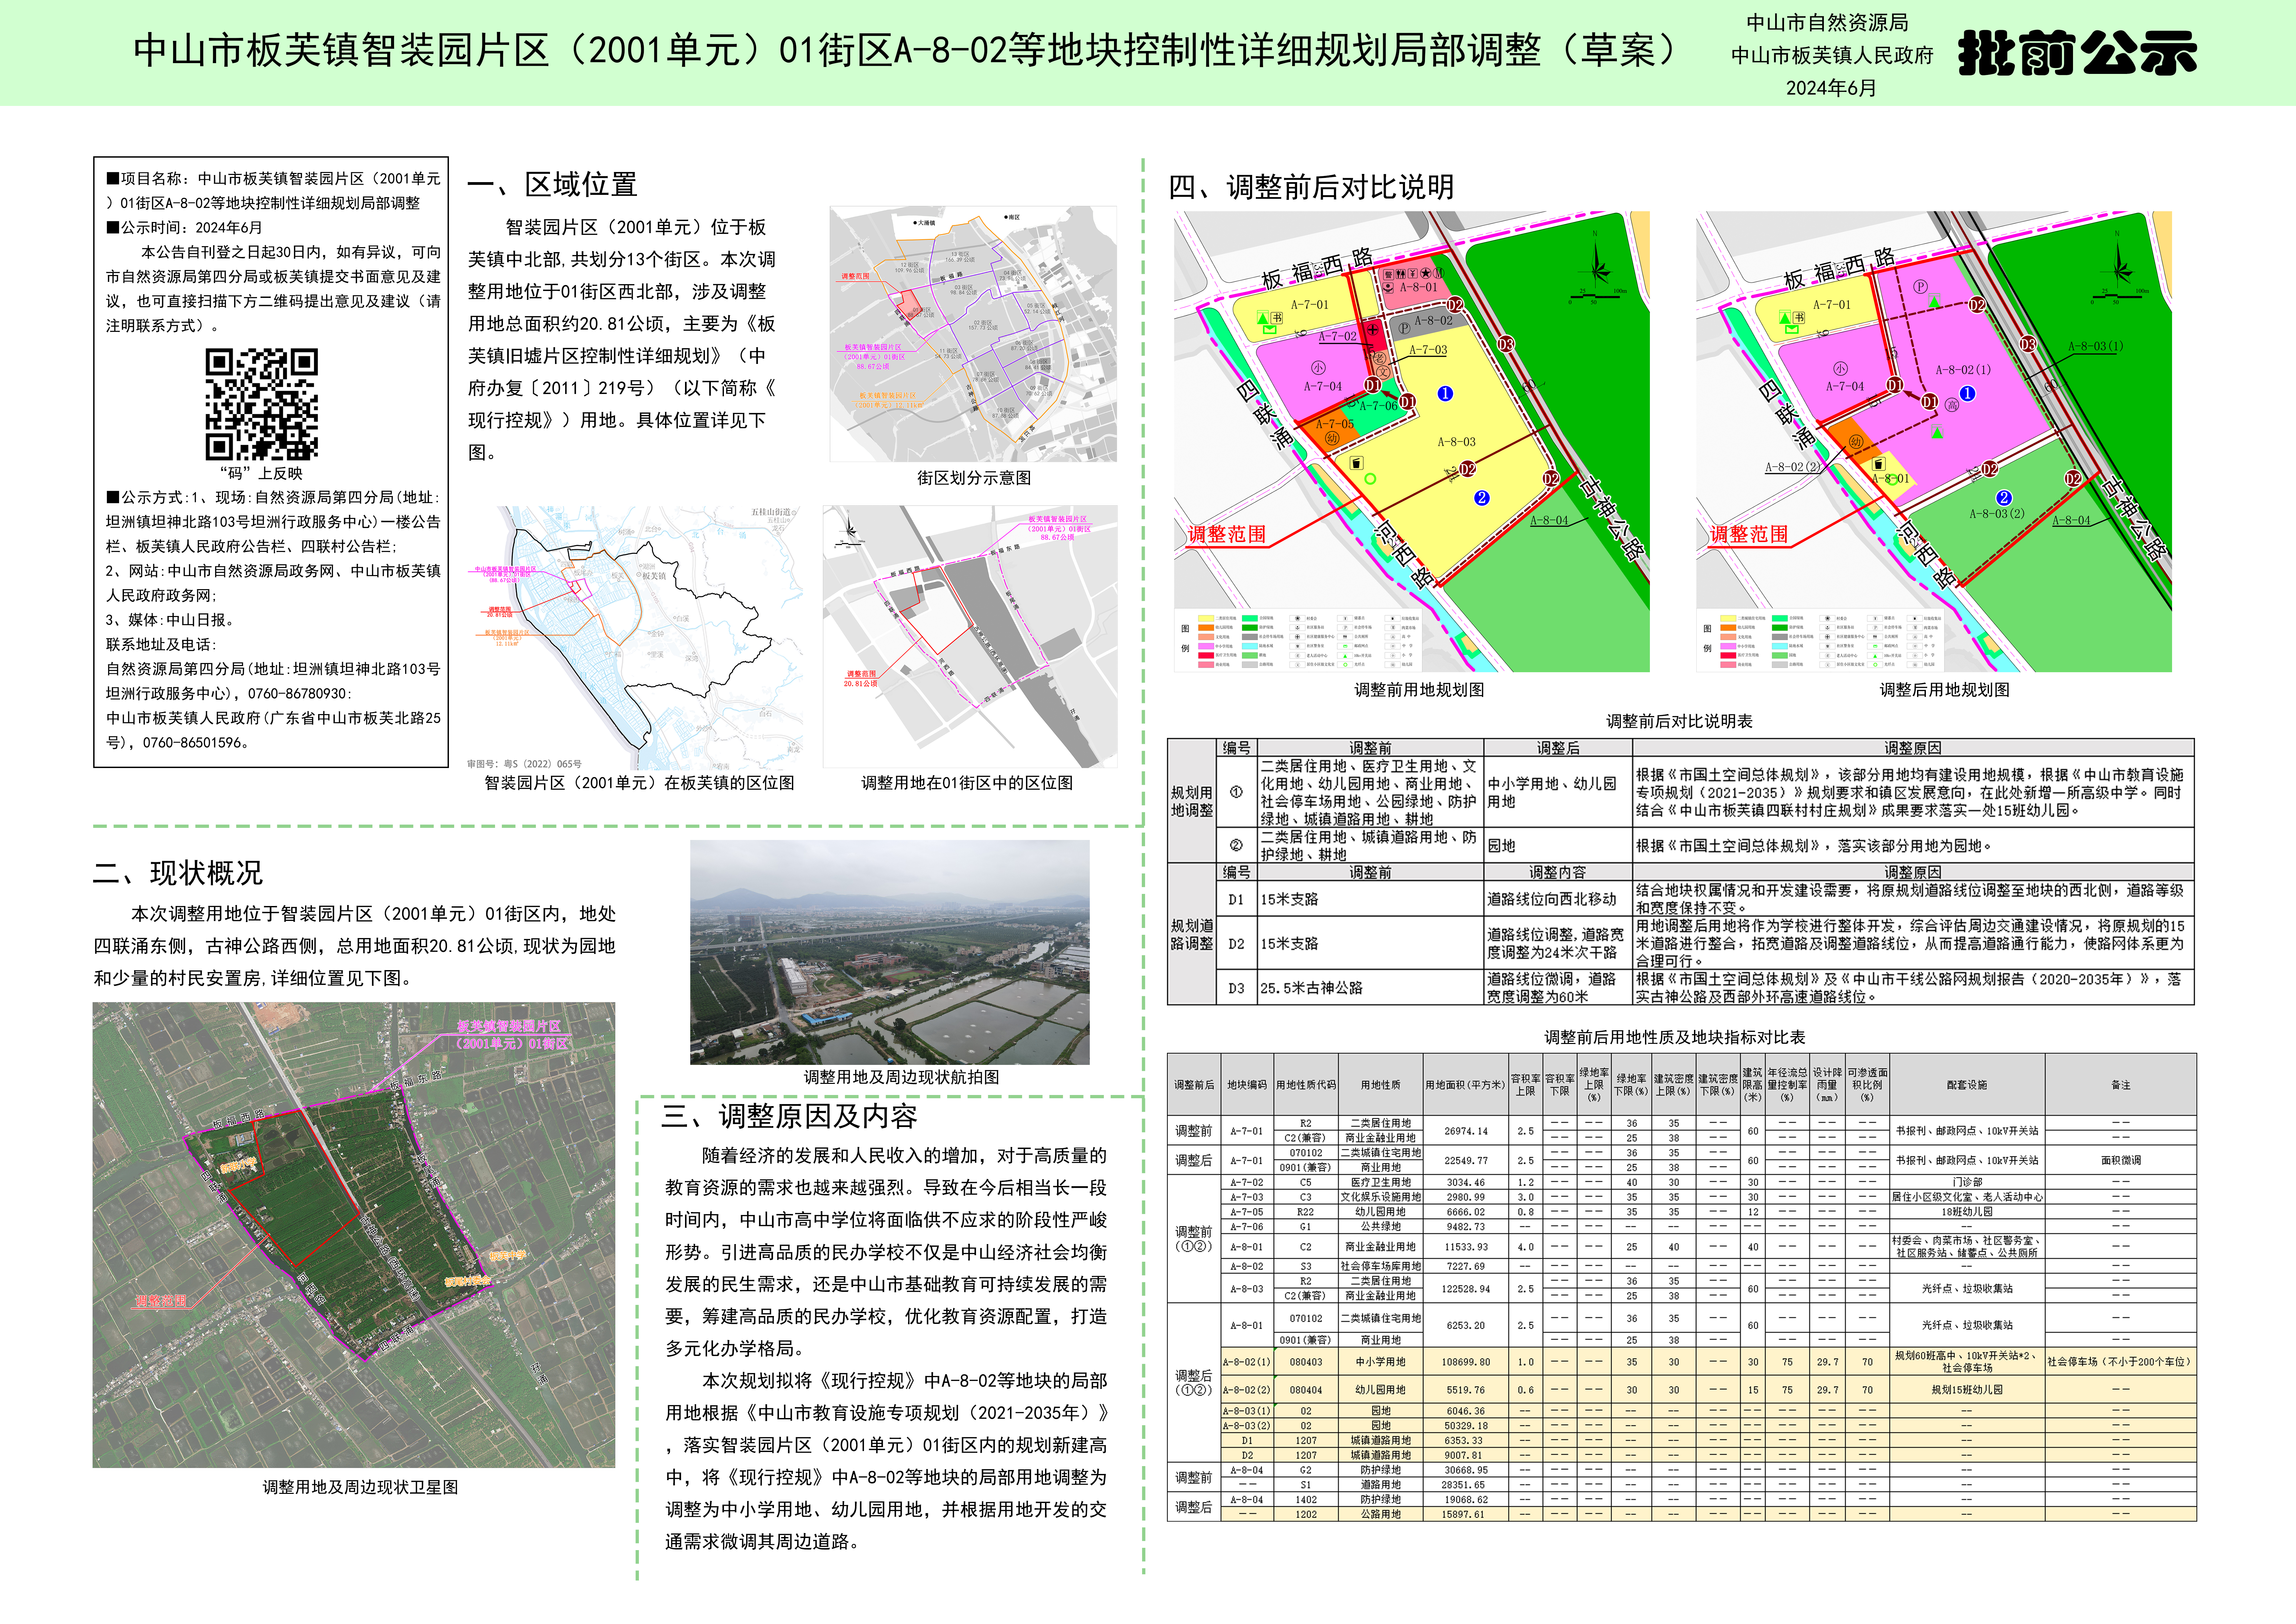
Task: Click the QR code in the notice box
Action: [262, 404]
